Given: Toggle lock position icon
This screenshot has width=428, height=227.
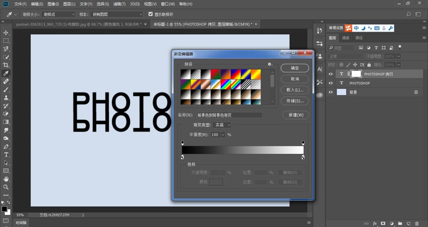Looking at the screenshot, I should tap(355, 65).
